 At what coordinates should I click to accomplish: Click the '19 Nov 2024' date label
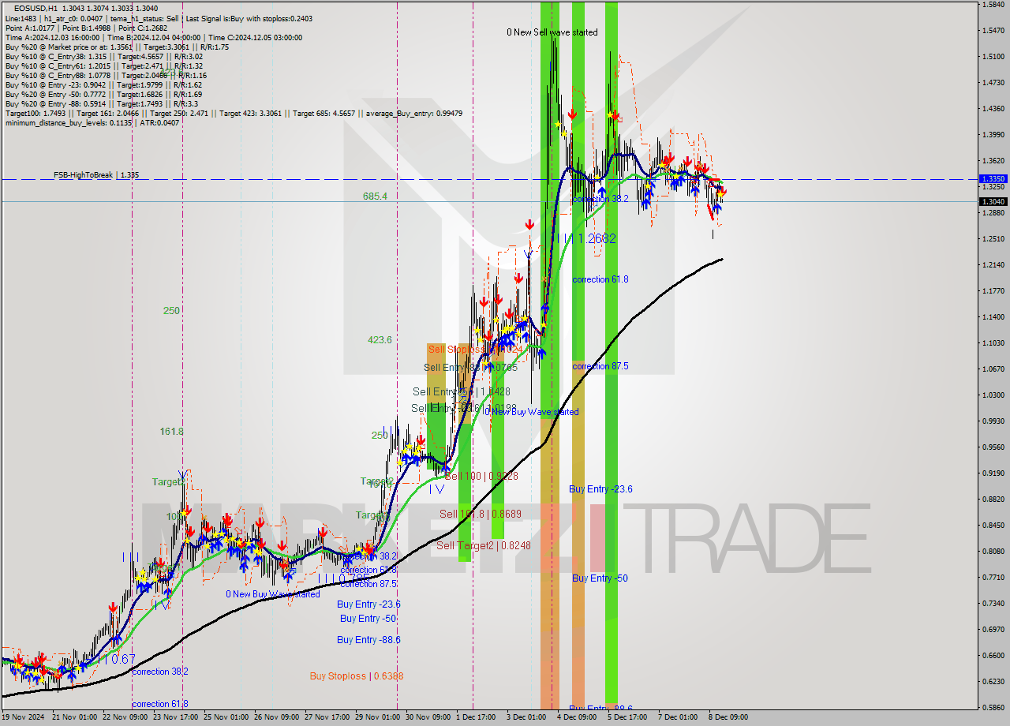(x=24, y=717)
